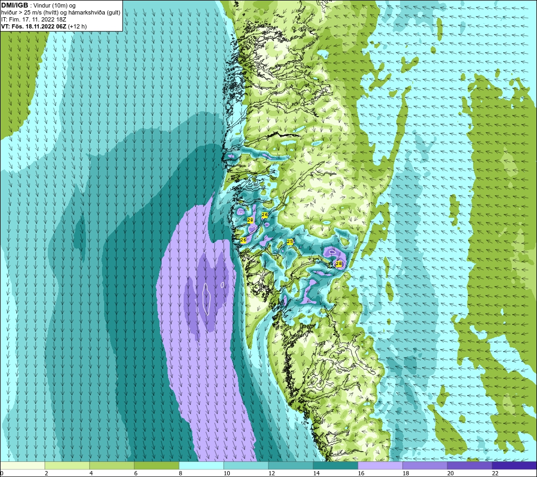Screen dimensions: 537x477
Task: Click the lavender 16–18 m/s legend swatch
Action: pyautogui.click(x=380, y=465)
